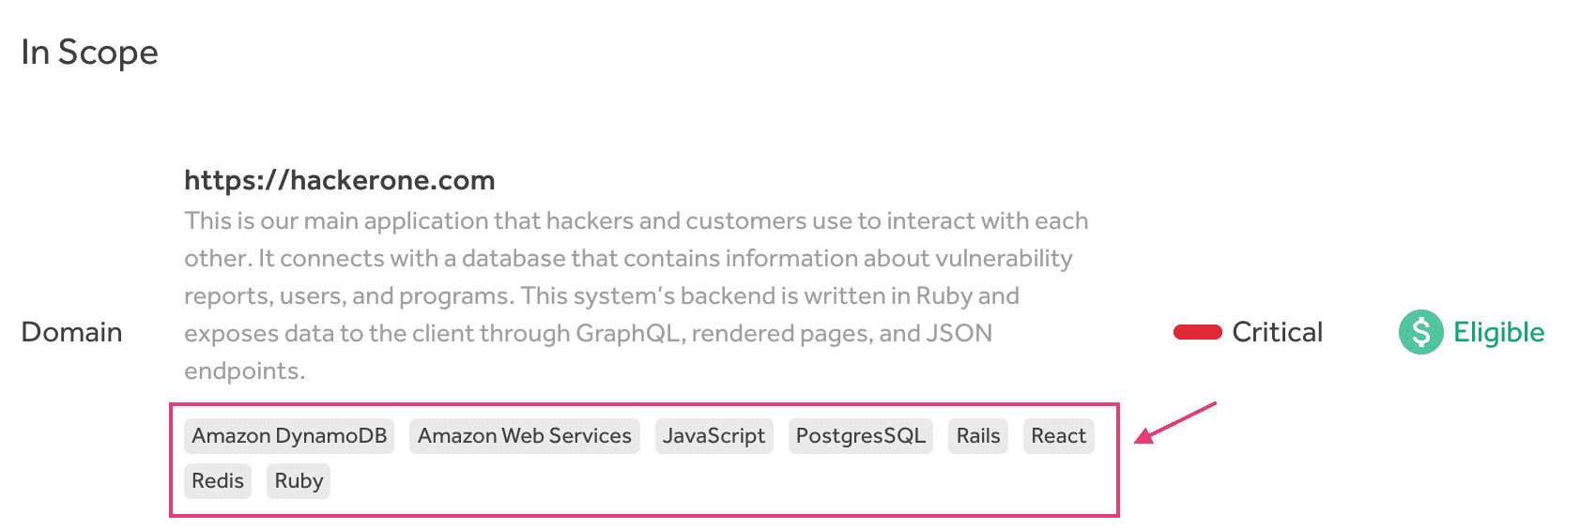Click the green dollar sign Eligible icon
The height and width of the screenshot is (529, 1596).
pos(1420,332)
